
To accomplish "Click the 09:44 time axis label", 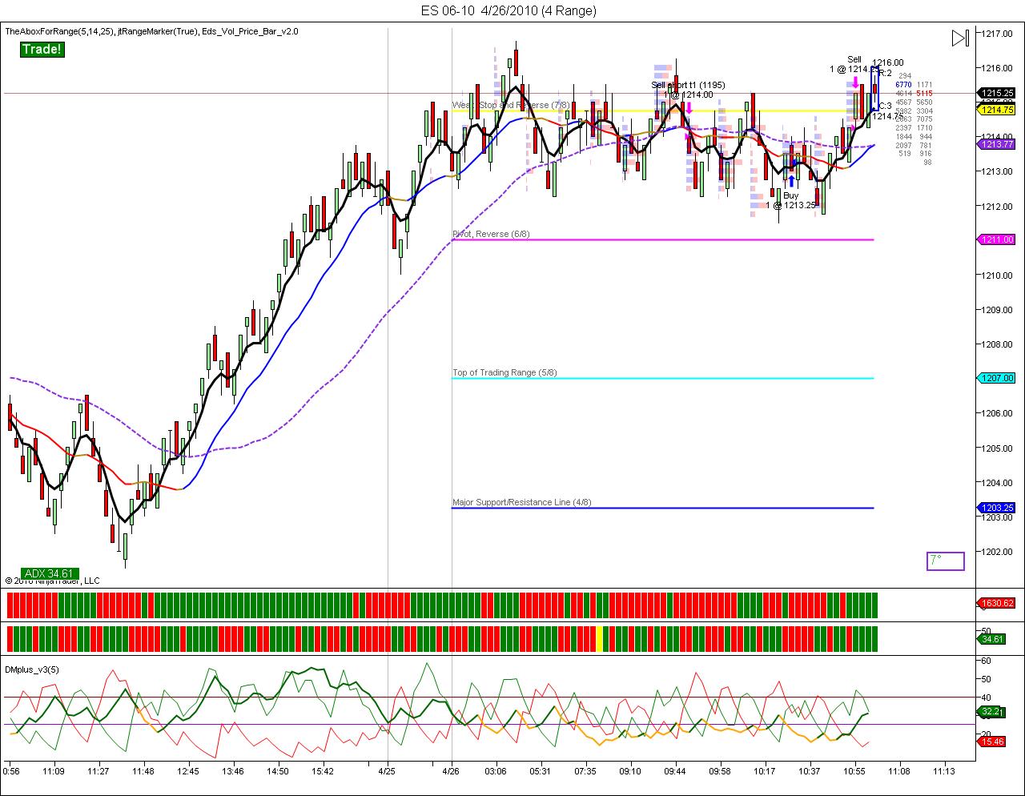I will pos(675,772).
